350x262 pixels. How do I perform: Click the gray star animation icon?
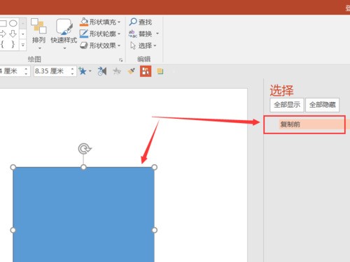tap(117, 71)
